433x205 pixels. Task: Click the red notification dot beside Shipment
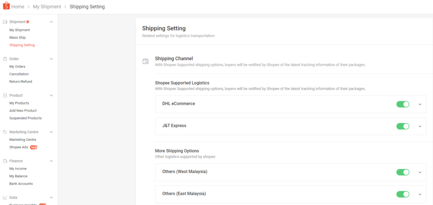pos(27,22)
